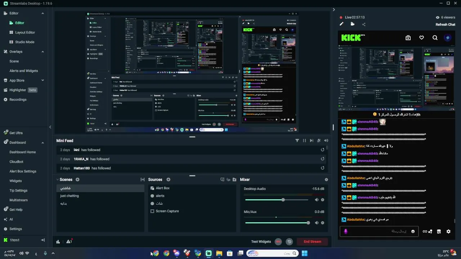This screenshot has height=259, width=461.
Task: Select the Alert Box source
Action: click(192, 188)
